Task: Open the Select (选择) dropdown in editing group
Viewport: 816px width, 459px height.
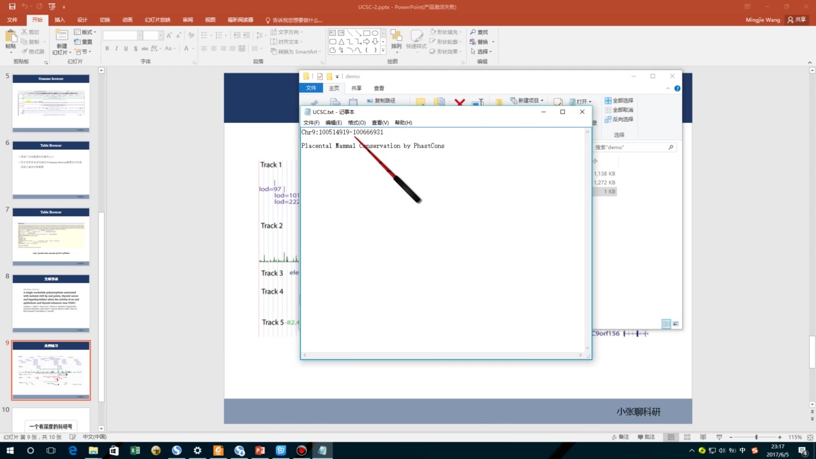Action: tap(481, 52)
